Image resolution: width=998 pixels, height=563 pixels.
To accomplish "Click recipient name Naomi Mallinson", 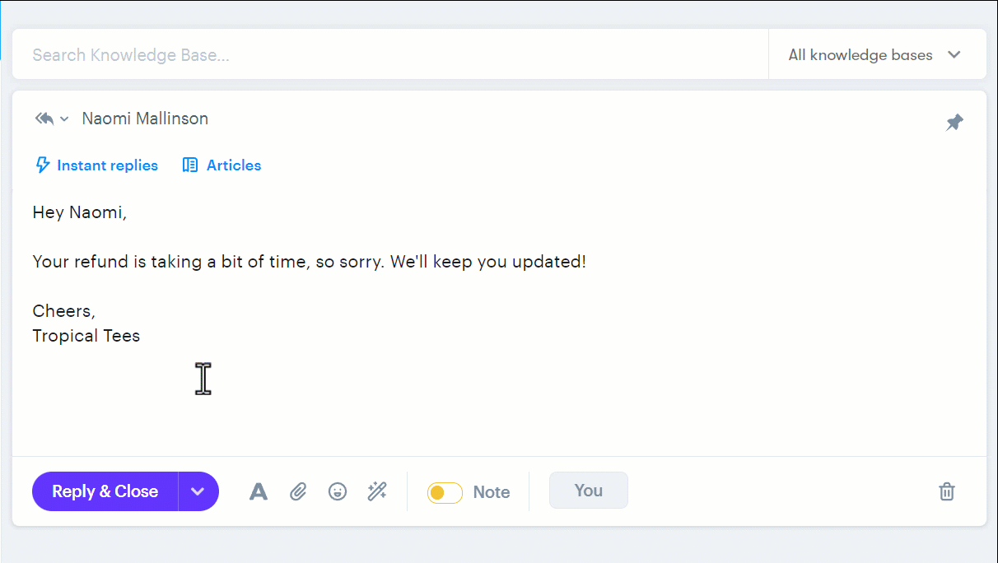I will [145, 119].
